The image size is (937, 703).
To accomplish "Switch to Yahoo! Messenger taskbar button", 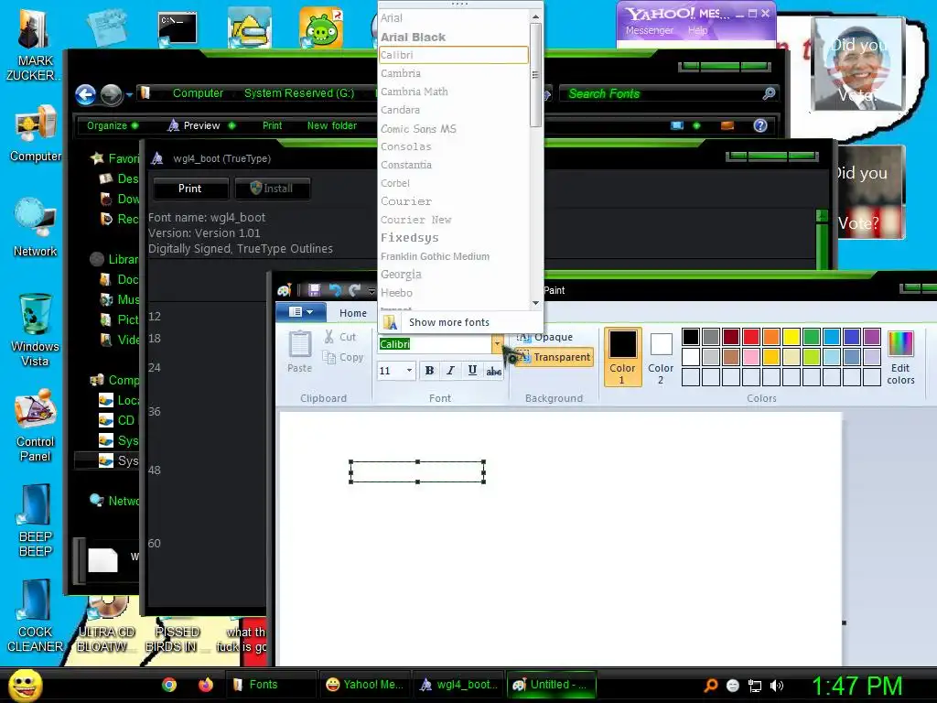I will pyautogui.click(x=366, y=685).
